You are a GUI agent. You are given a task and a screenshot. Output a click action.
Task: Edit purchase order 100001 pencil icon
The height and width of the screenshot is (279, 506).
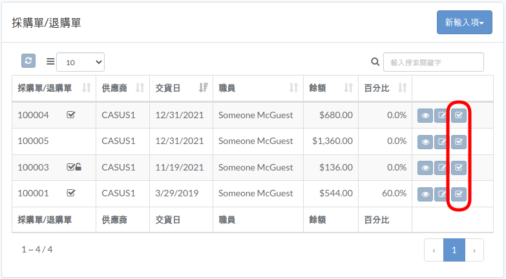pos(441,194)
